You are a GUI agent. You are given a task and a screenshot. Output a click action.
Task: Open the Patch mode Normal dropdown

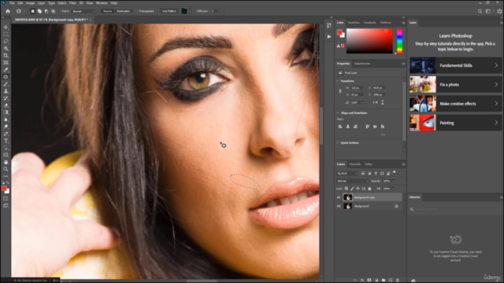point(83,11)
